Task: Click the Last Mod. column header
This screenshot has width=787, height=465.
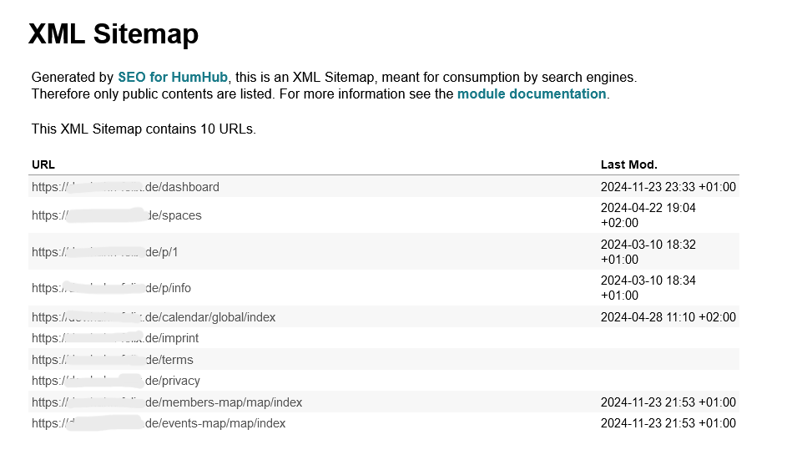Action: [x=628, y=164]
